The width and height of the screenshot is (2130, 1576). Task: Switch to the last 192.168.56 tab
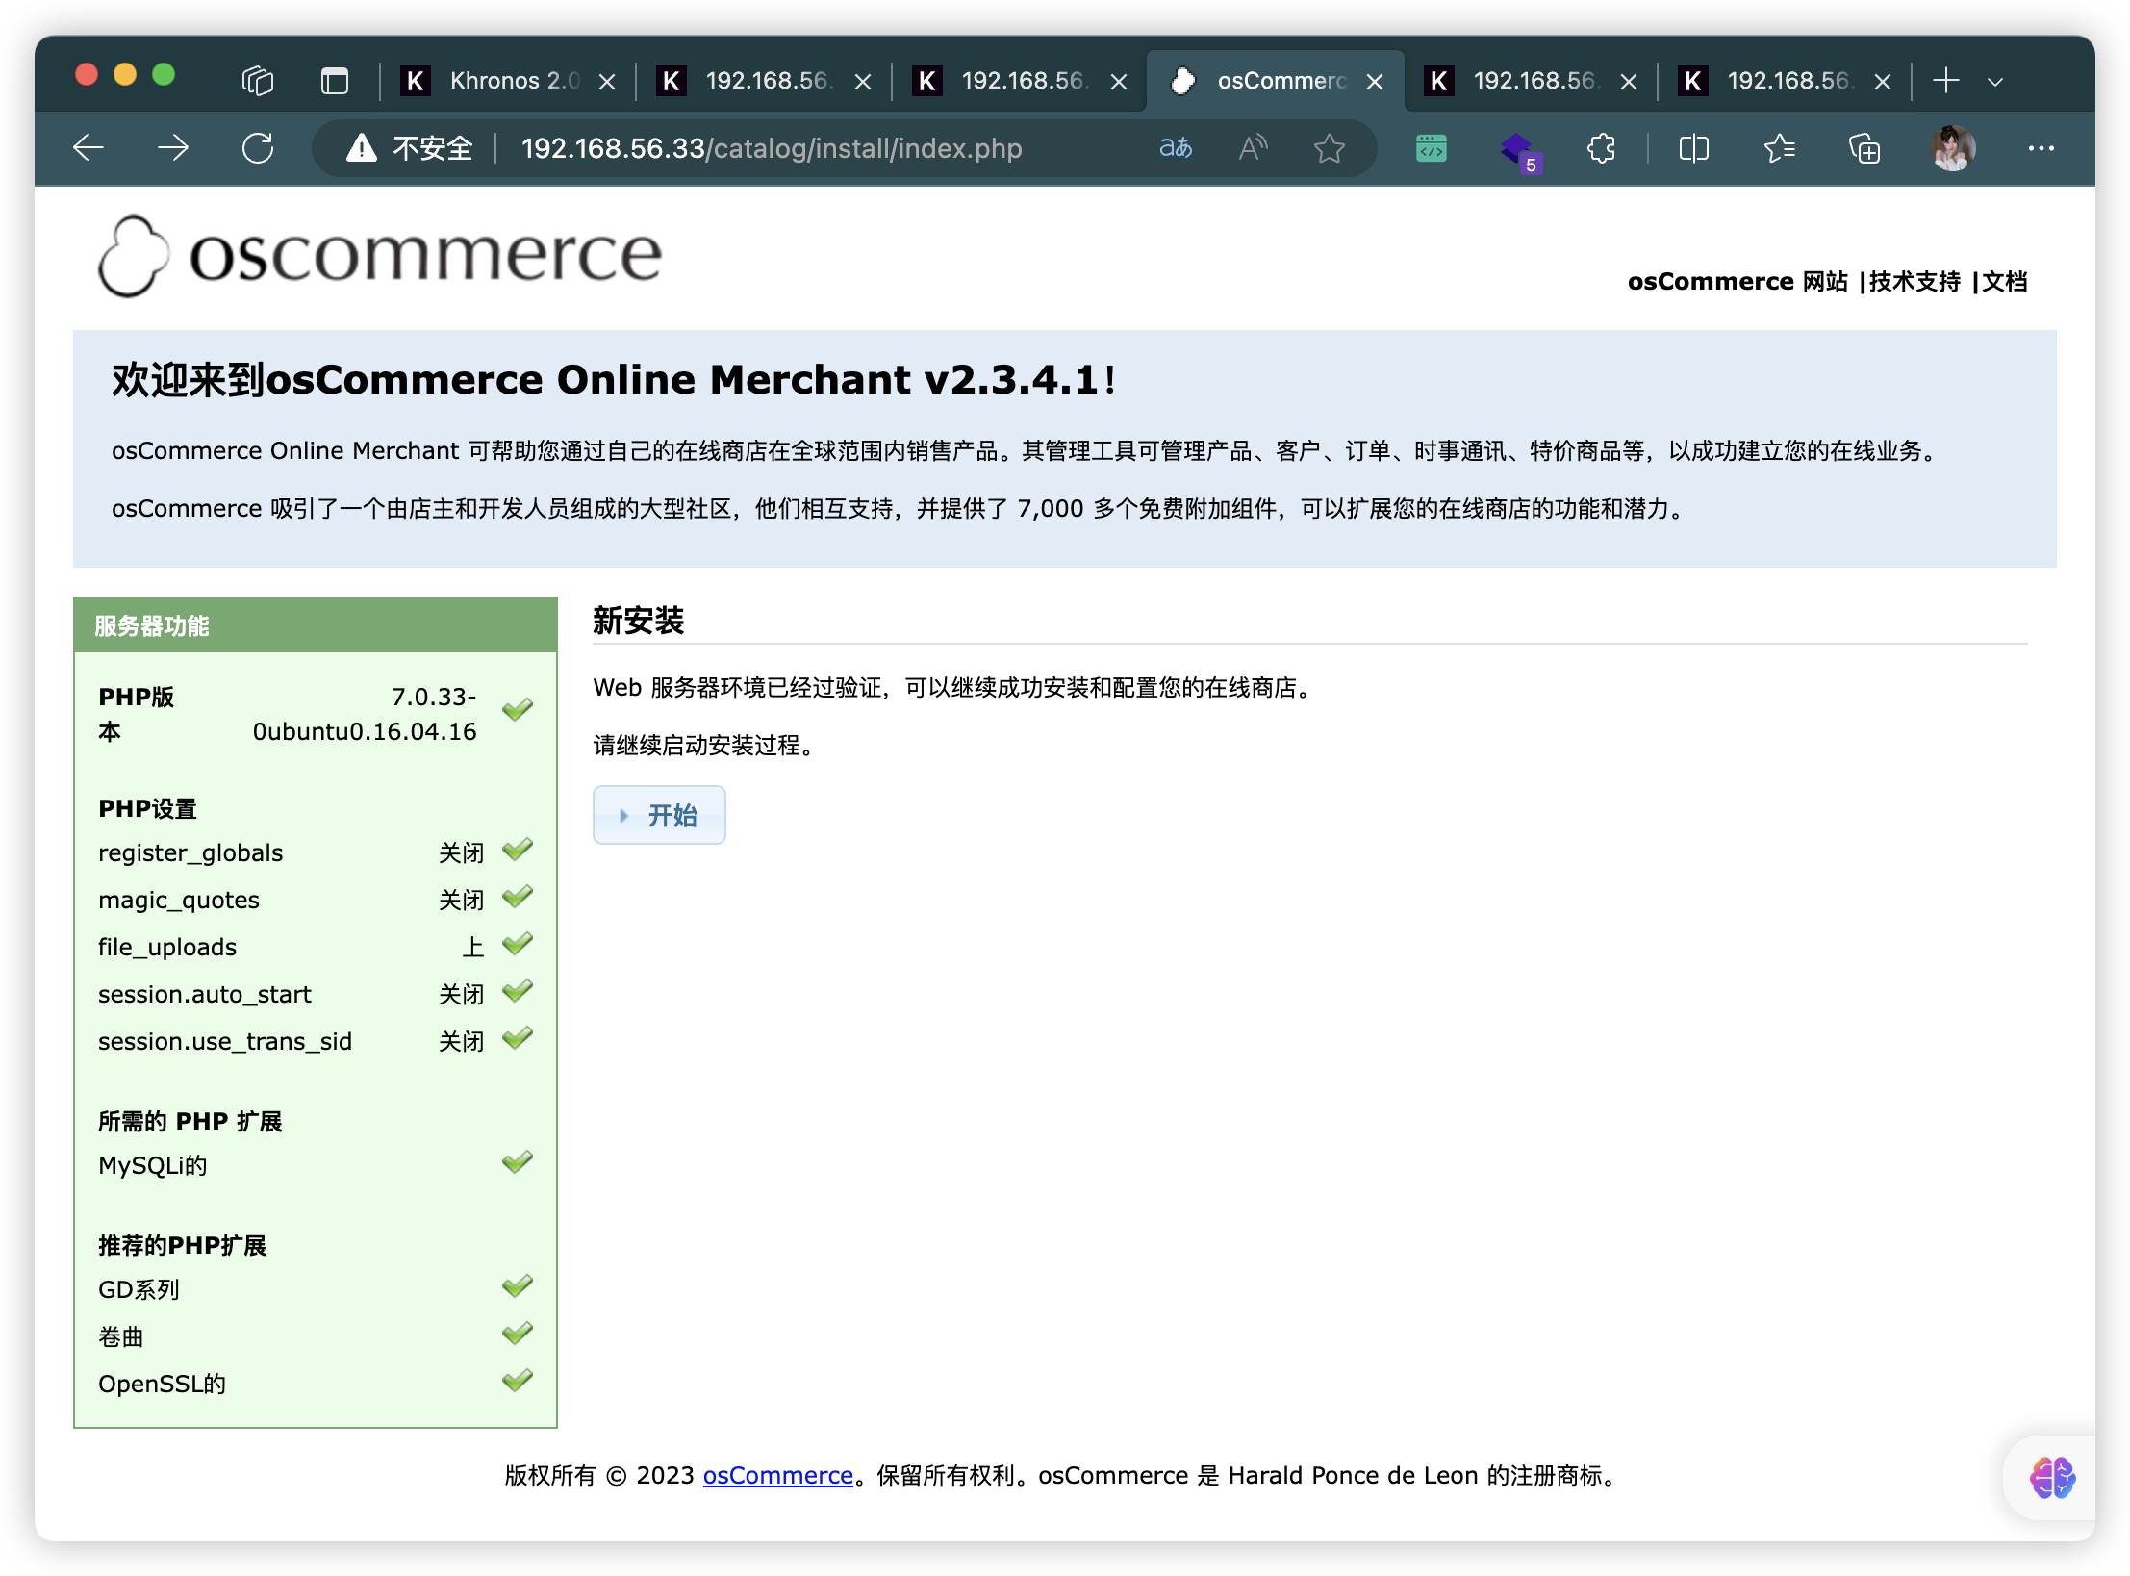[1785, 81]
